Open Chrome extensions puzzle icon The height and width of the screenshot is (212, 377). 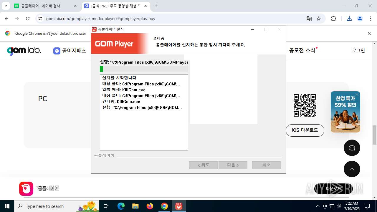333,19
